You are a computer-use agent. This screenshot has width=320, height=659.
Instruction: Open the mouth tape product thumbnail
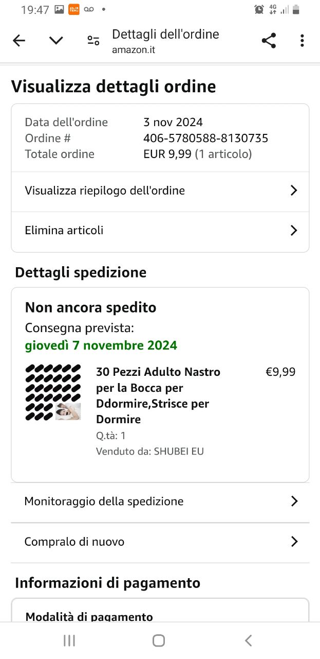pos(53,392)
